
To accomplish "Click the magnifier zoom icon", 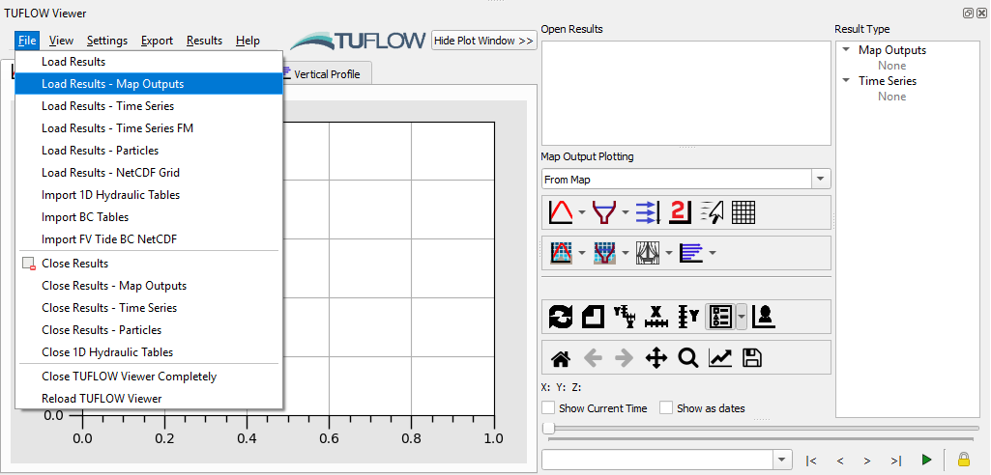I will coord(688,358).
